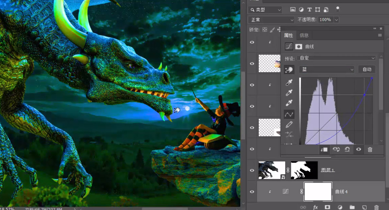Switch to the 信息 tab
The width and height of the screenshot is (389, 210).
tap(304, 35)
